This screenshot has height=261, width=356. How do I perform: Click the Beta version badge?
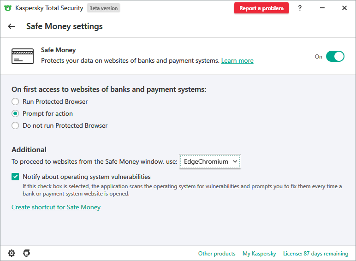tap(104, 8)
